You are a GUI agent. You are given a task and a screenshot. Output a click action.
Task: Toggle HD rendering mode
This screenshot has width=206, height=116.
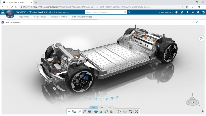pos(69,111)
